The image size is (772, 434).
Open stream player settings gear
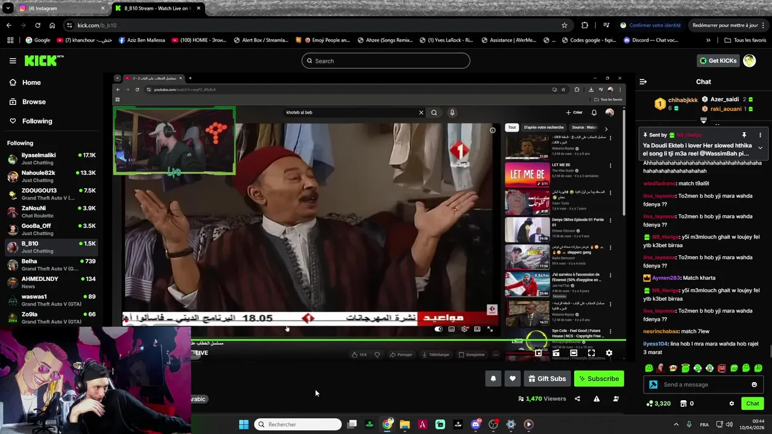tap(609, 353)
